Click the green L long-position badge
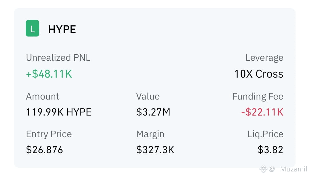This screenshot has width=309, height=176. [x=33, y=28]
